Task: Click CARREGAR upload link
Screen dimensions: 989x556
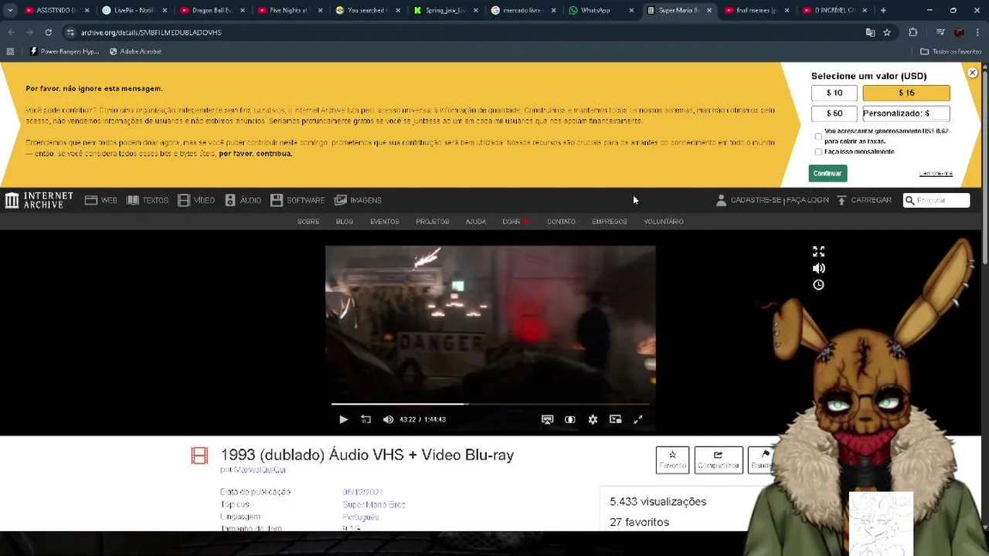Action: pos(864,200)
